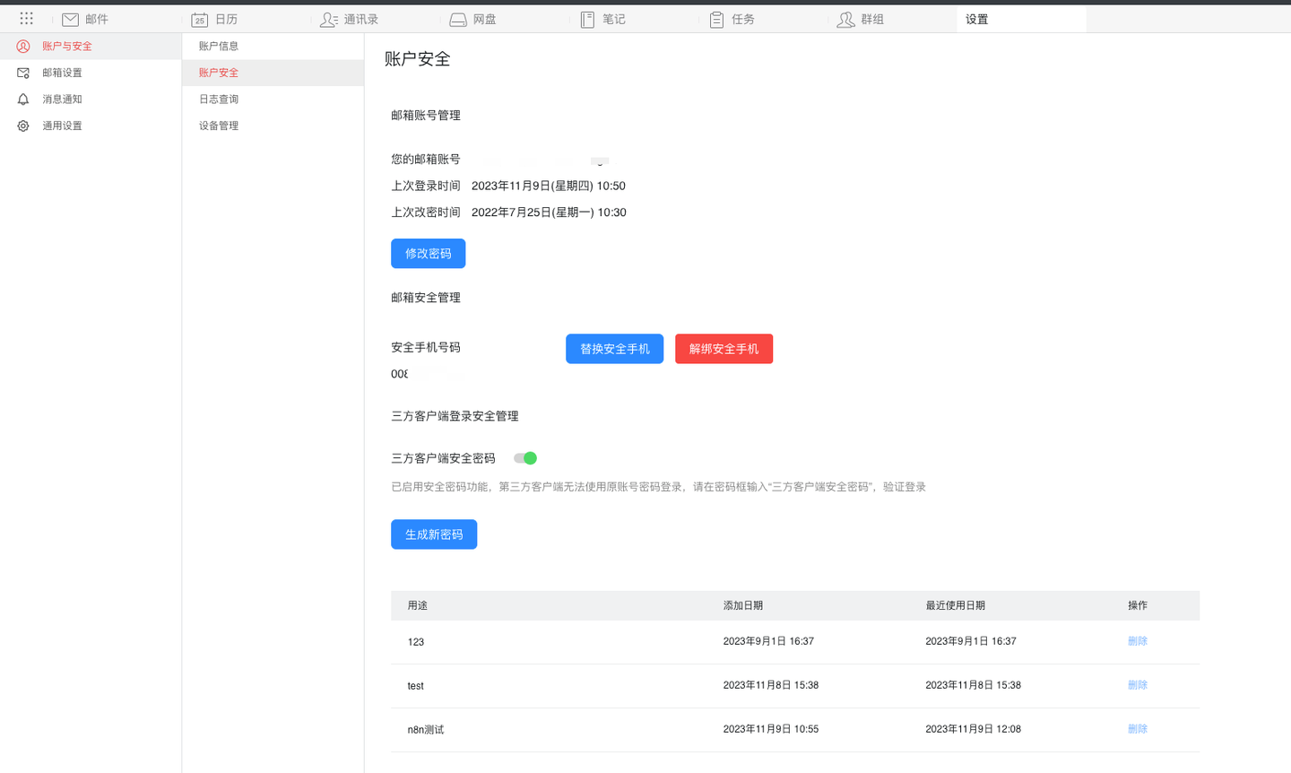This screenshot has width=1291, height=773.
Task: Click the notification bell icon
Action: coord(23,100)
